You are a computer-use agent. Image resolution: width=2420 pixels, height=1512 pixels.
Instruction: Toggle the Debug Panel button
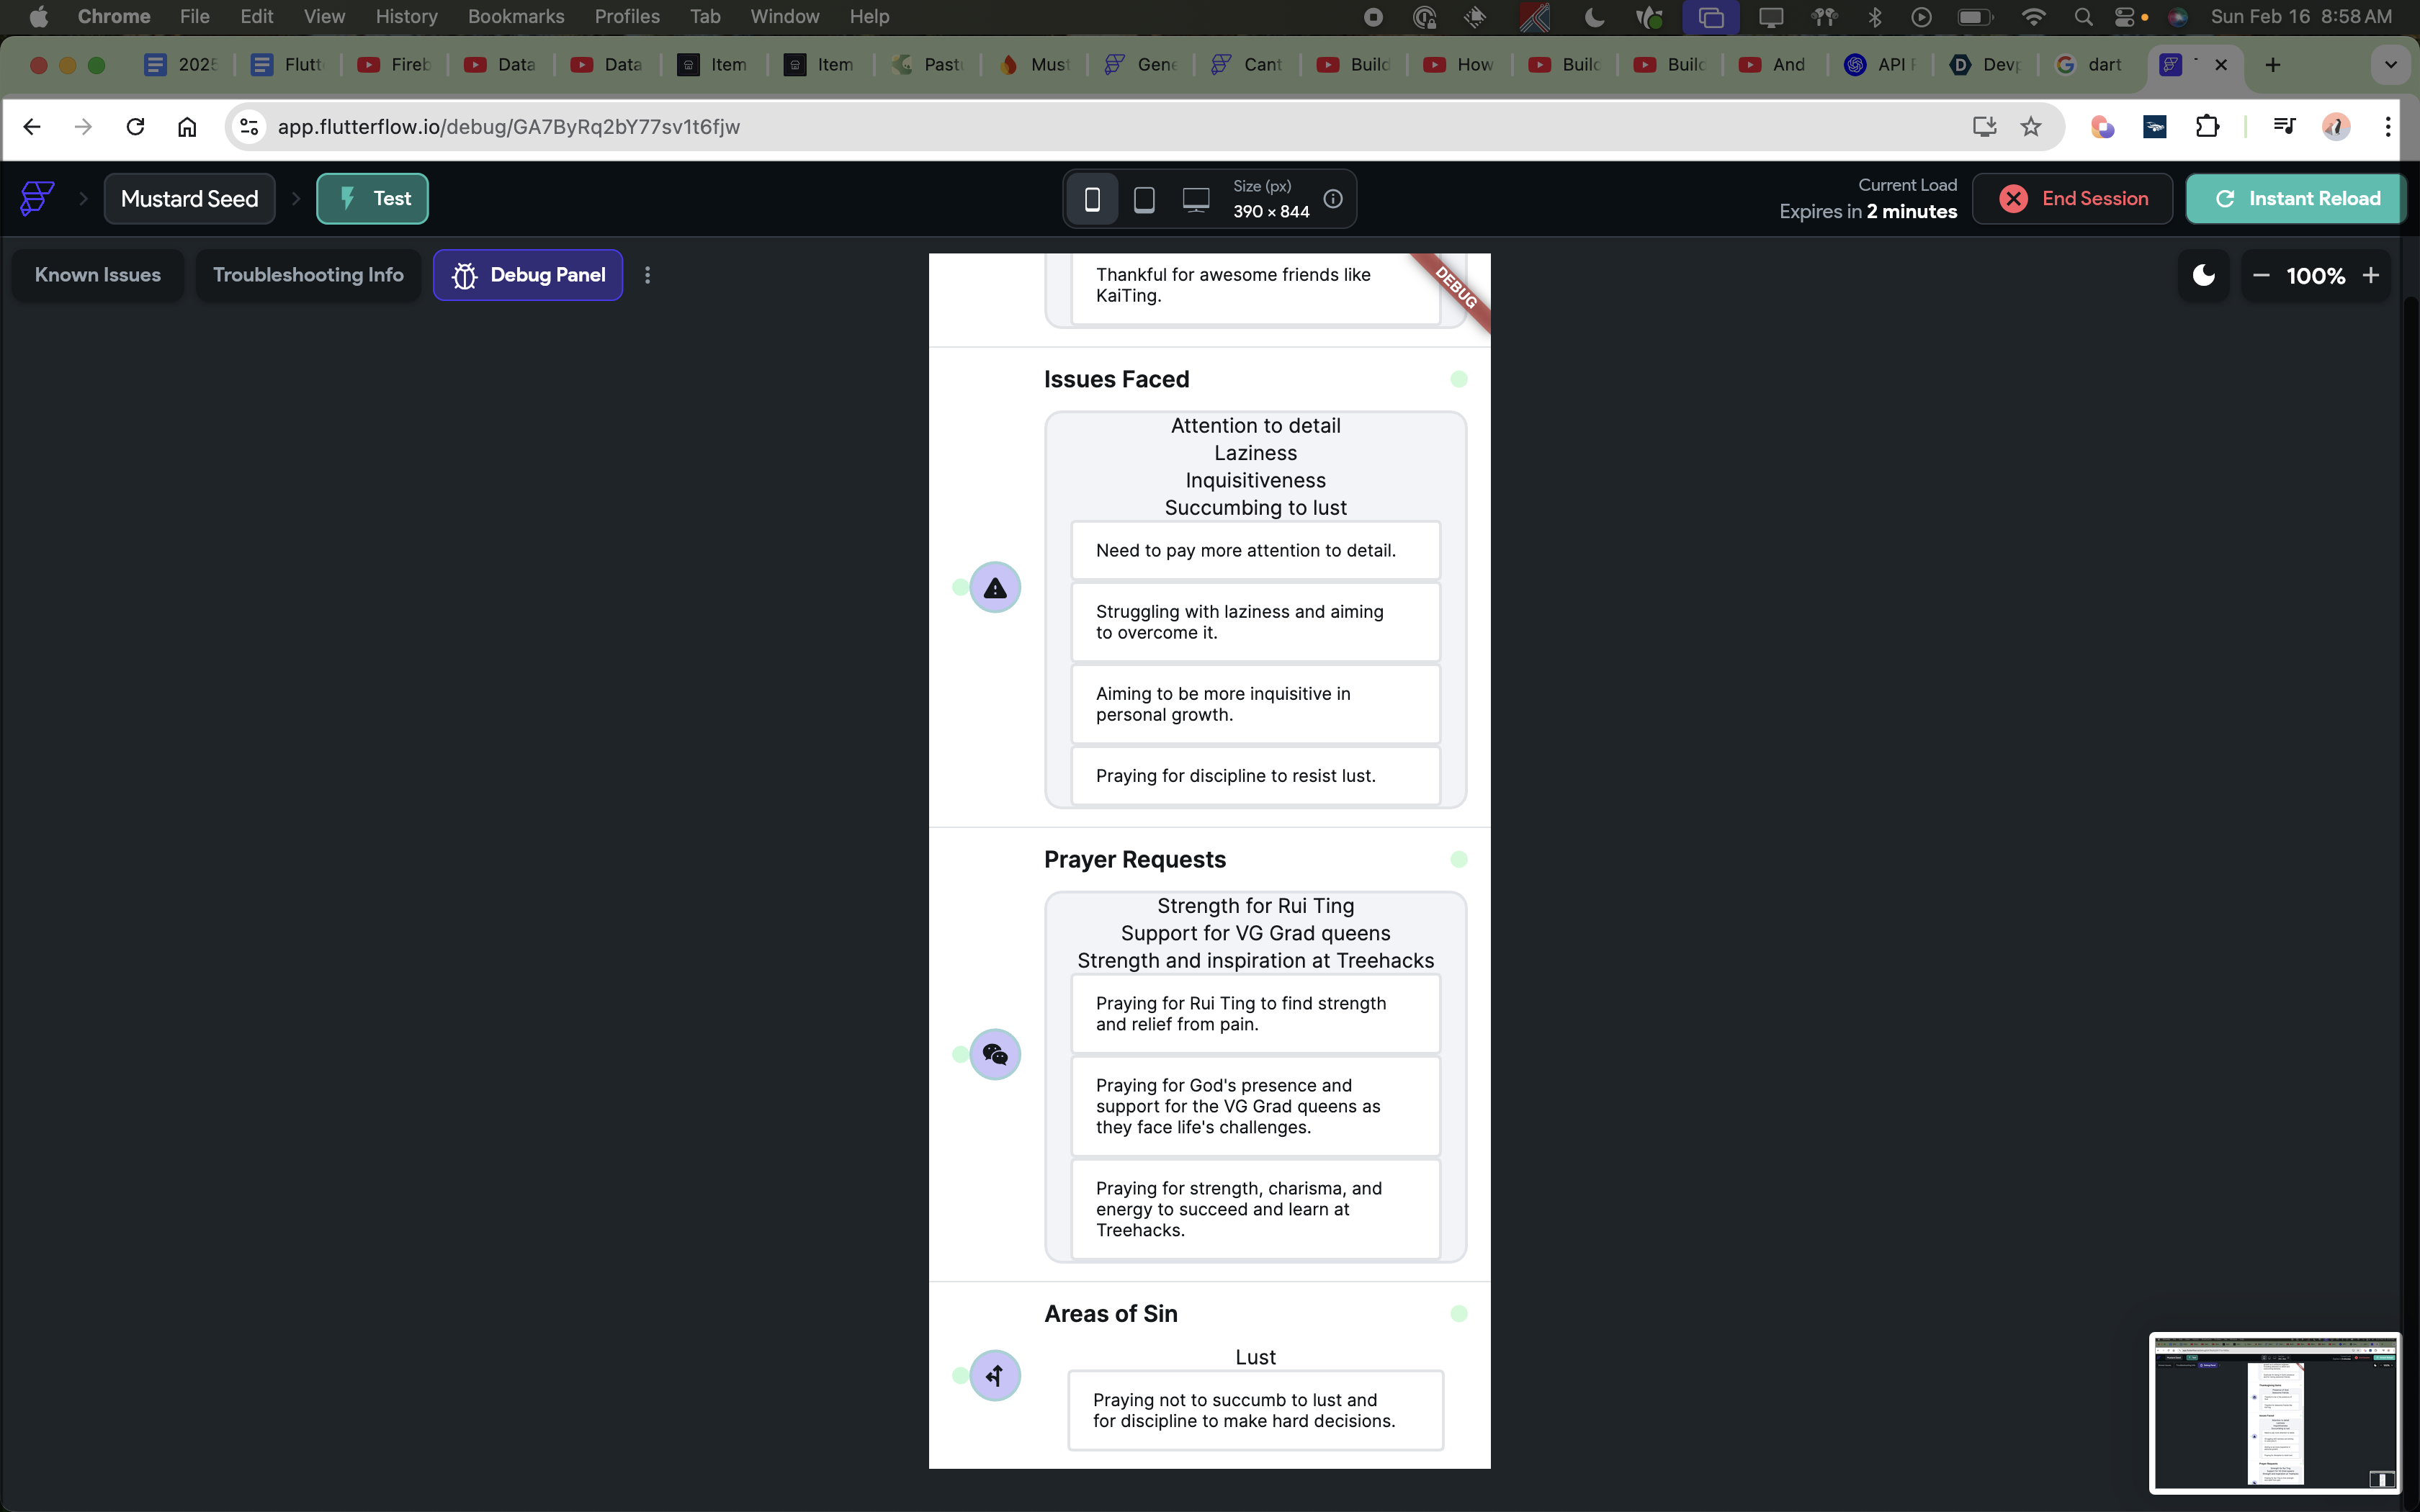point(528,275)
